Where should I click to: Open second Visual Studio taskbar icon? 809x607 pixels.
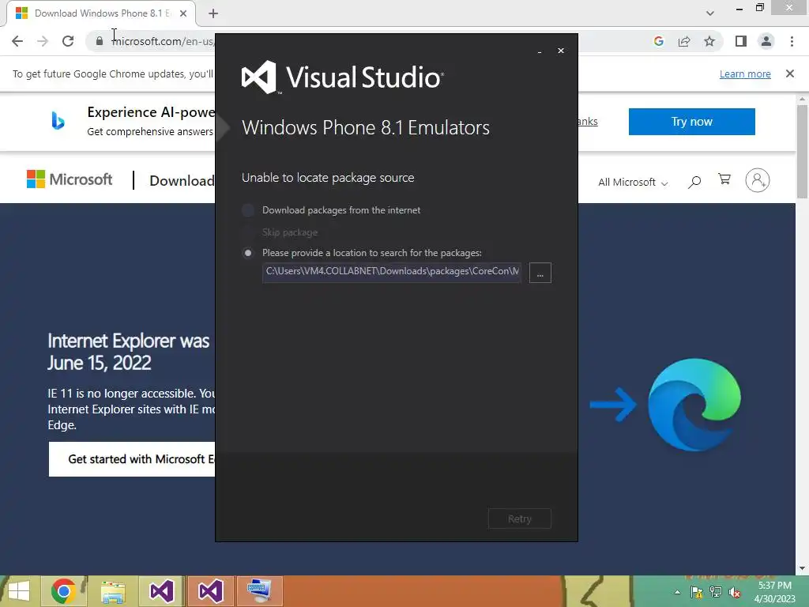click(x=210, y=591)
